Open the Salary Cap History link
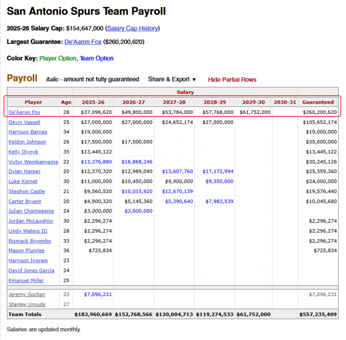 tap(132, 29)
